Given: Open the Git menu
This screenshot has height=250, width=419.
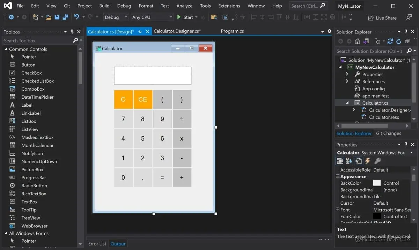Looking at the screenshot, I should (x=66, y=6).
